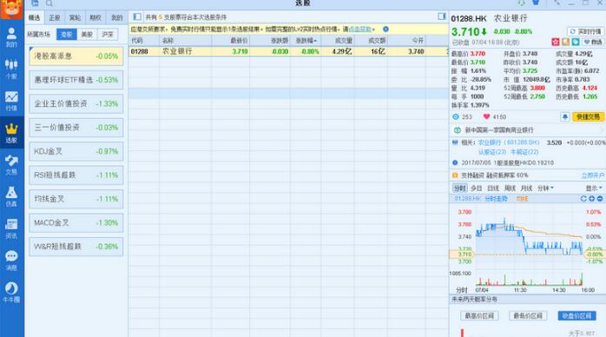
Task: Toggle 自选 watchlist heart button
Action: coord(592,42)
